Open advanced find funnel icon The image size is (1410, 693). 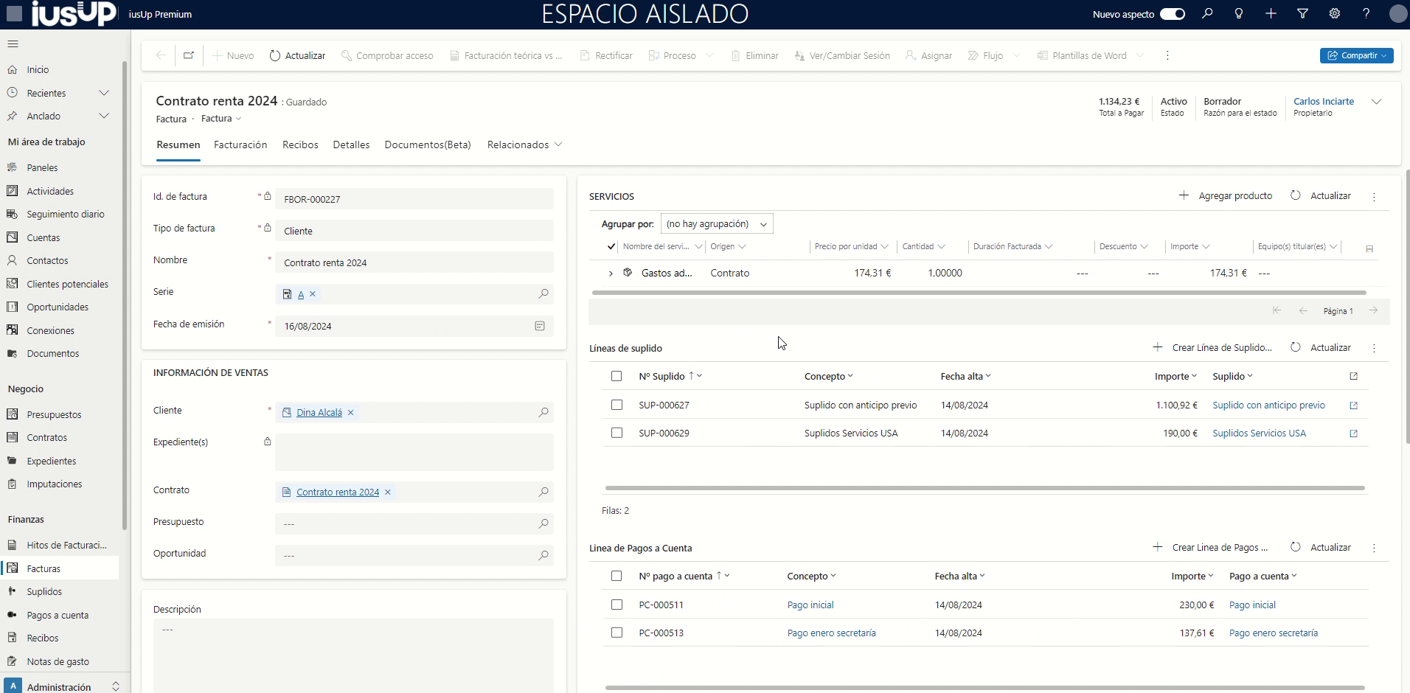pyautogui.click(x=1303, y=14)
